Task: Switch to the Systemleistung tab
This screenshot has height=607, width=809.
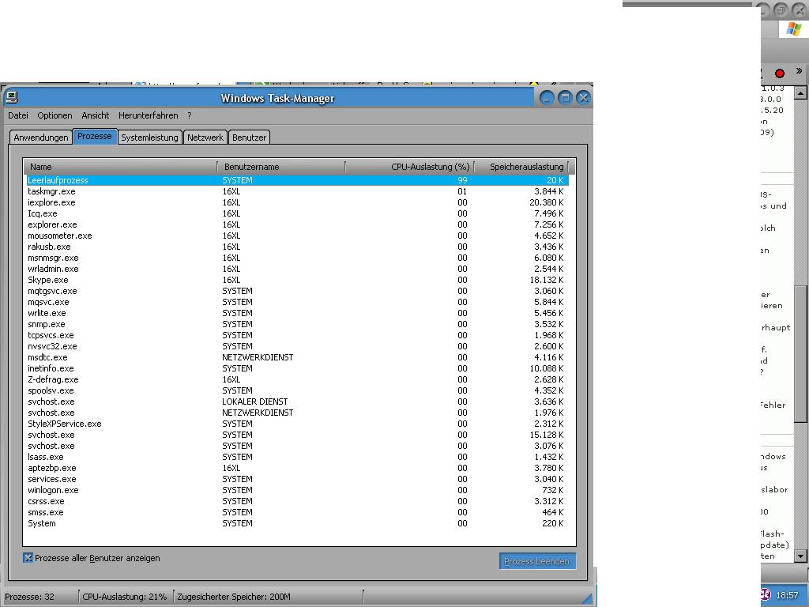Action: tap(149, 138)
